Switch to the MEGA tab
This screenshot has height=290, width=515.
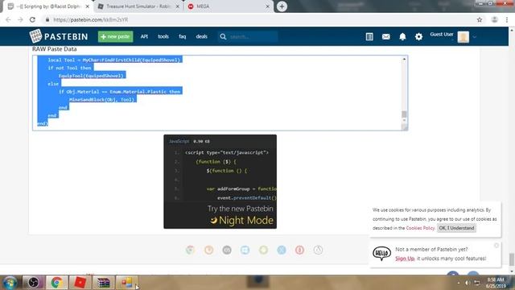pyautogui.click(x=229, y=6)
